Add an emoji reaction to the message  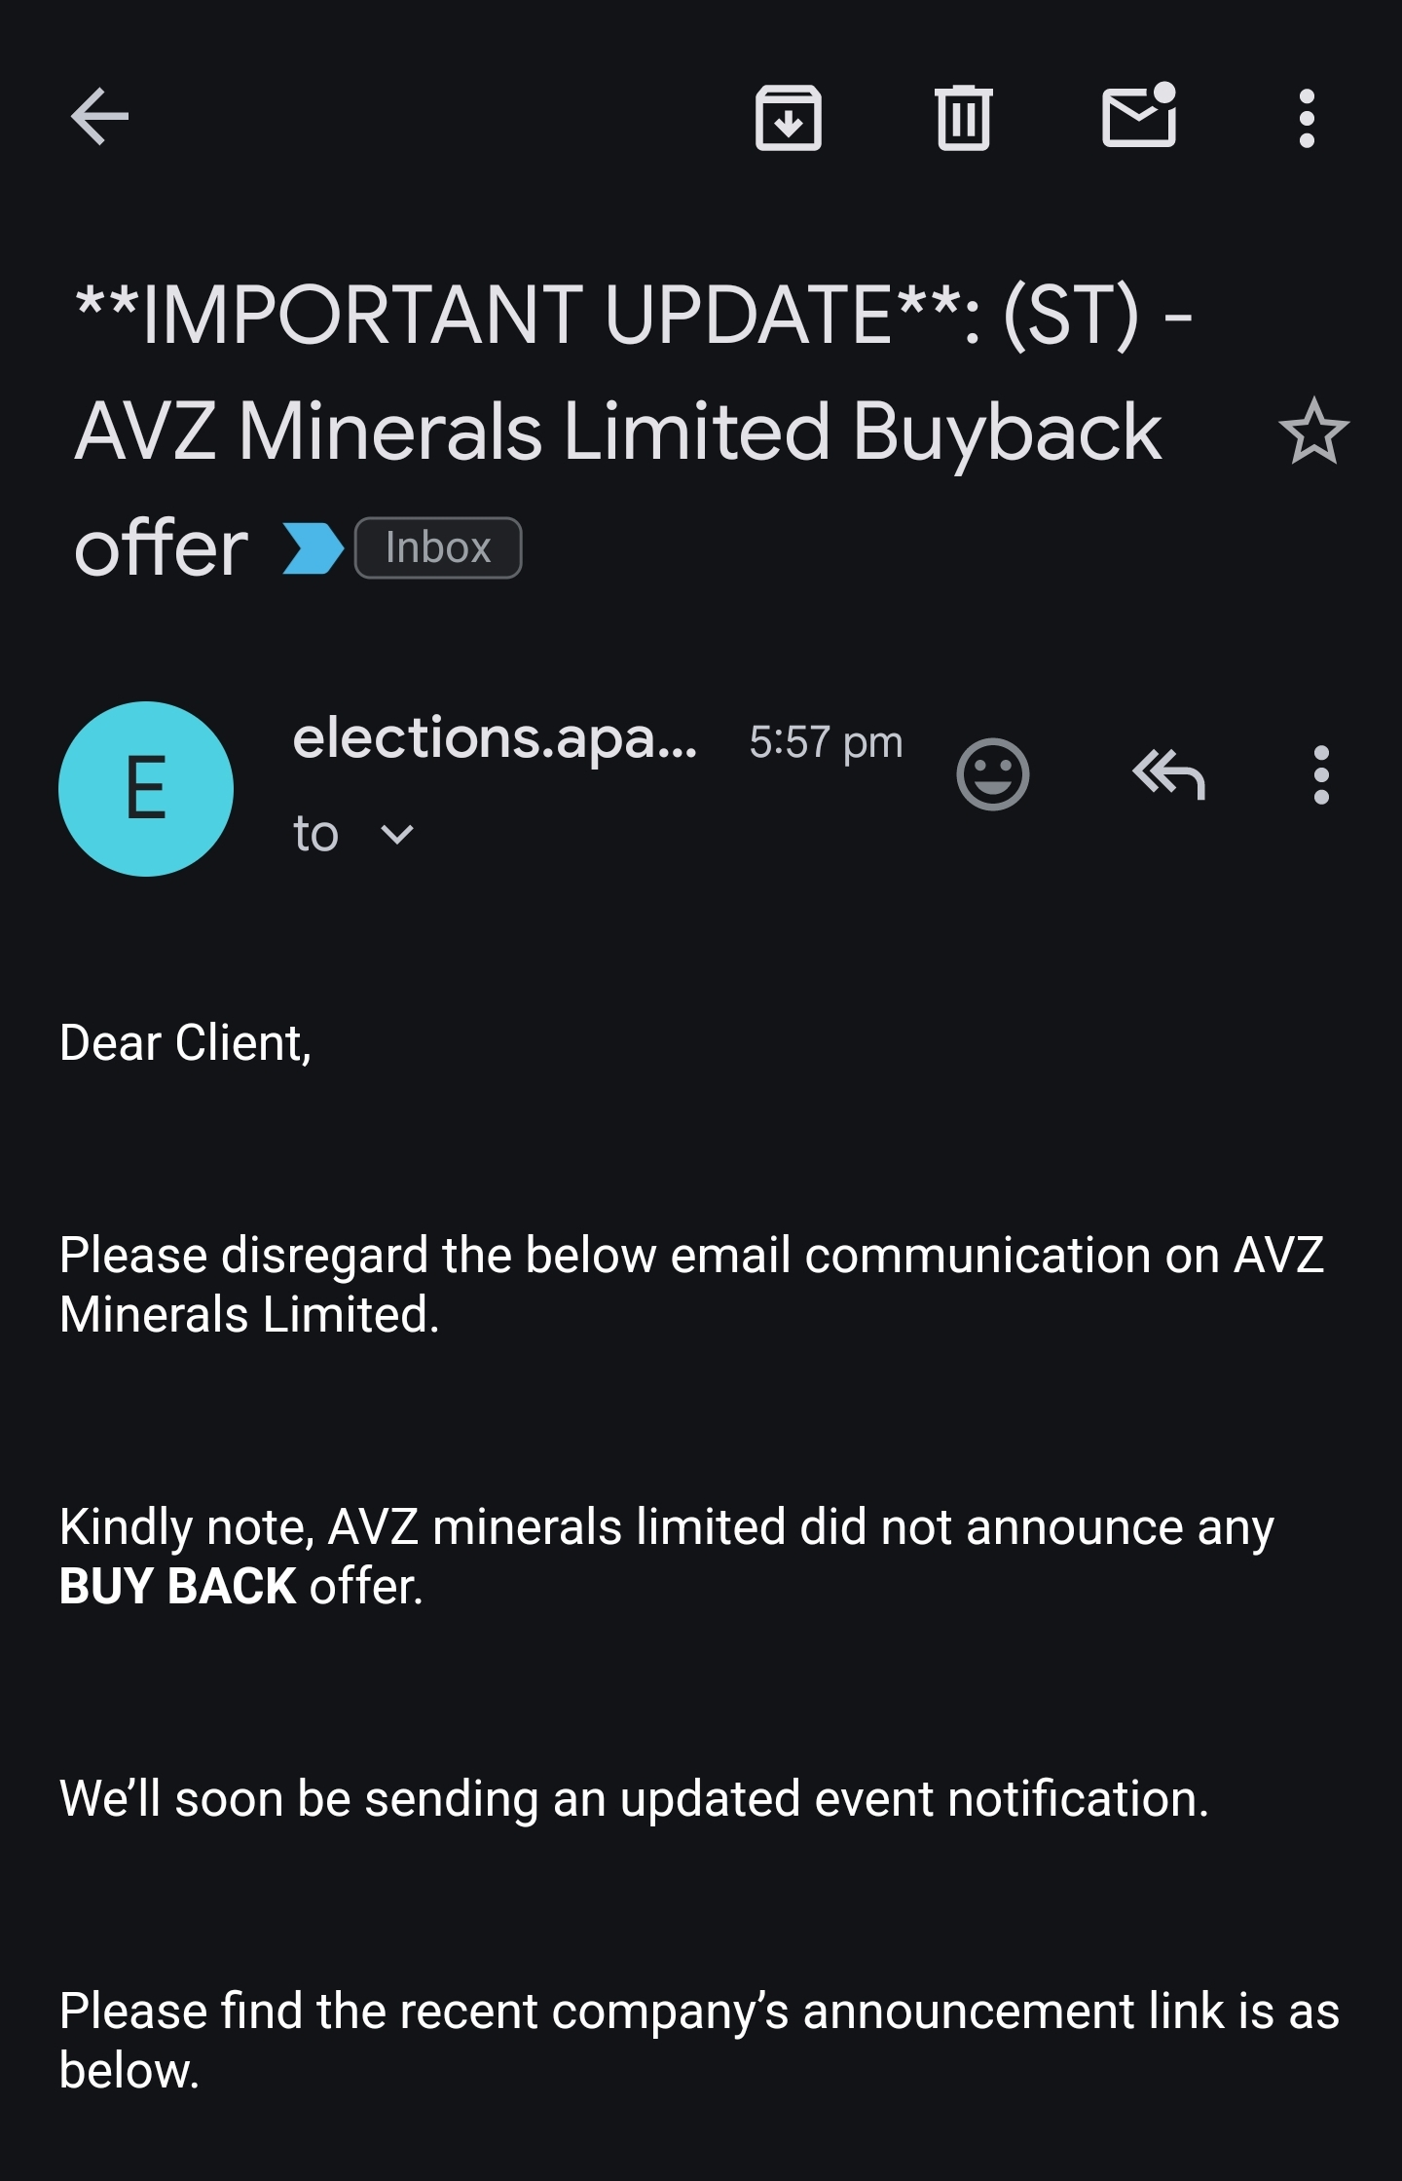tap(993, 774)
